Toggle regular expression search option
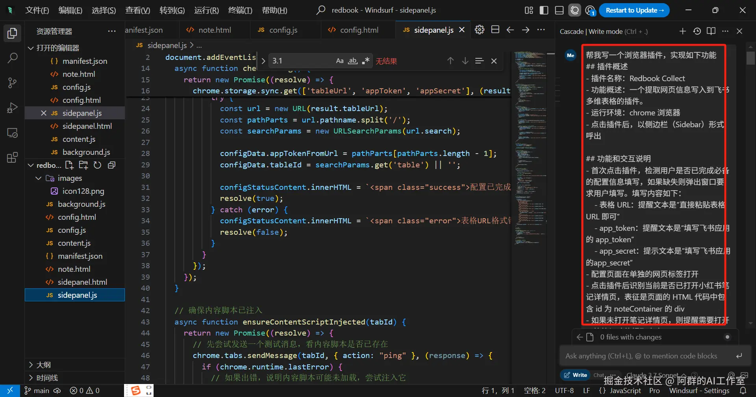 pos(366,61)
